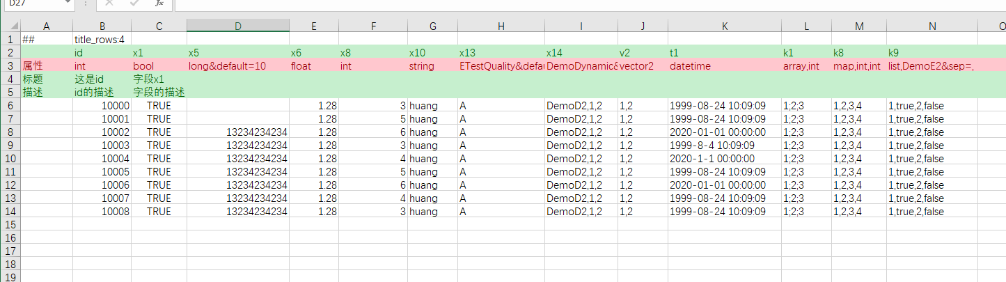Click the array,int cell
1006x282 pixels.
tap(805, 66)
